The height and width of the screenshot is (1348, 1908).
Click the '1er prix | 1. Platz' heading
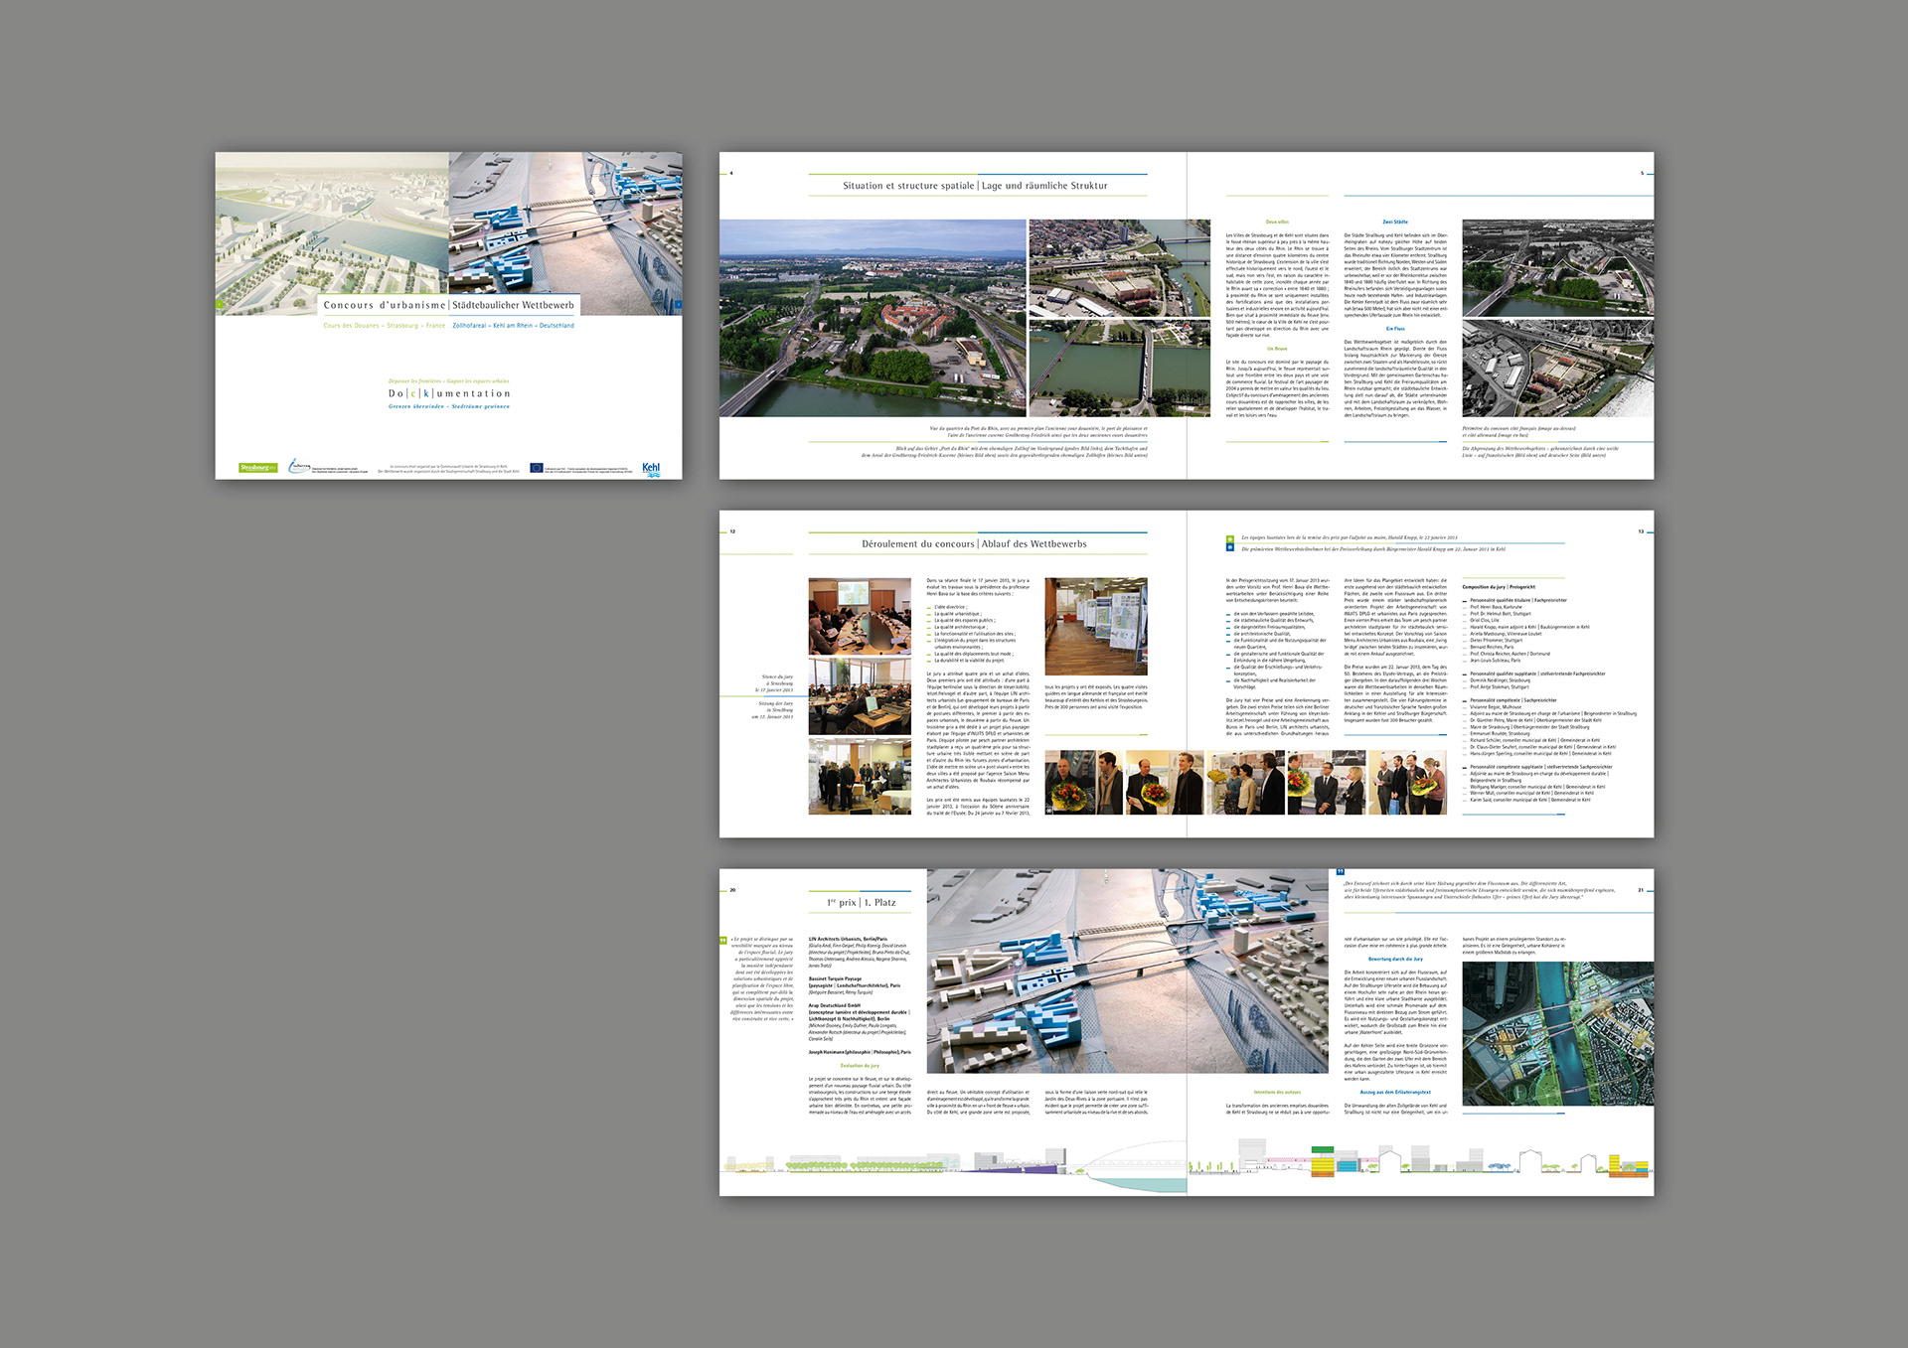click(861, 903)
